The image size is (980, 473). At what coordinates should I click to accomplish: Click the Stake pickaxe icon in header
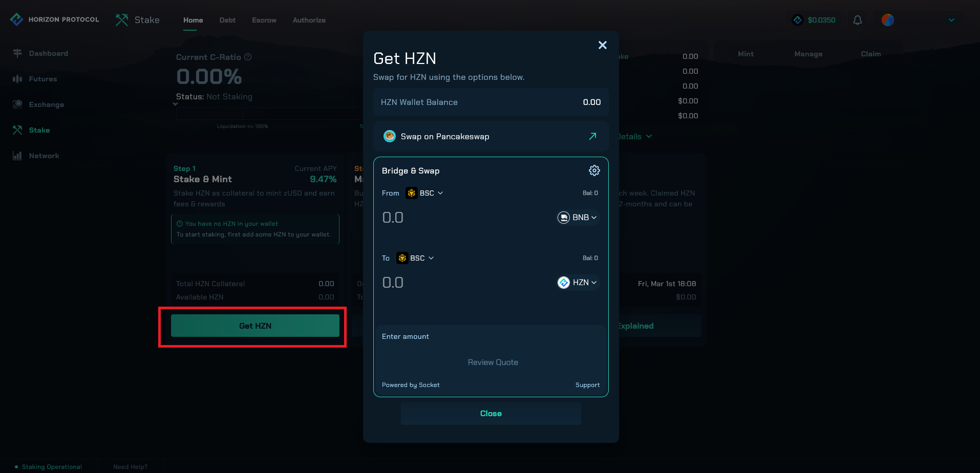122,20
